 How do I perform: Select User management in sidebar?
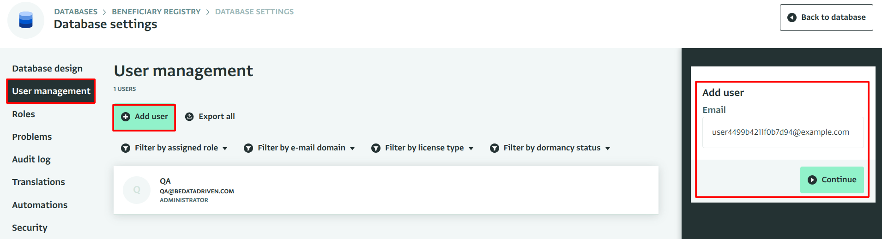(x=51, y=91)
